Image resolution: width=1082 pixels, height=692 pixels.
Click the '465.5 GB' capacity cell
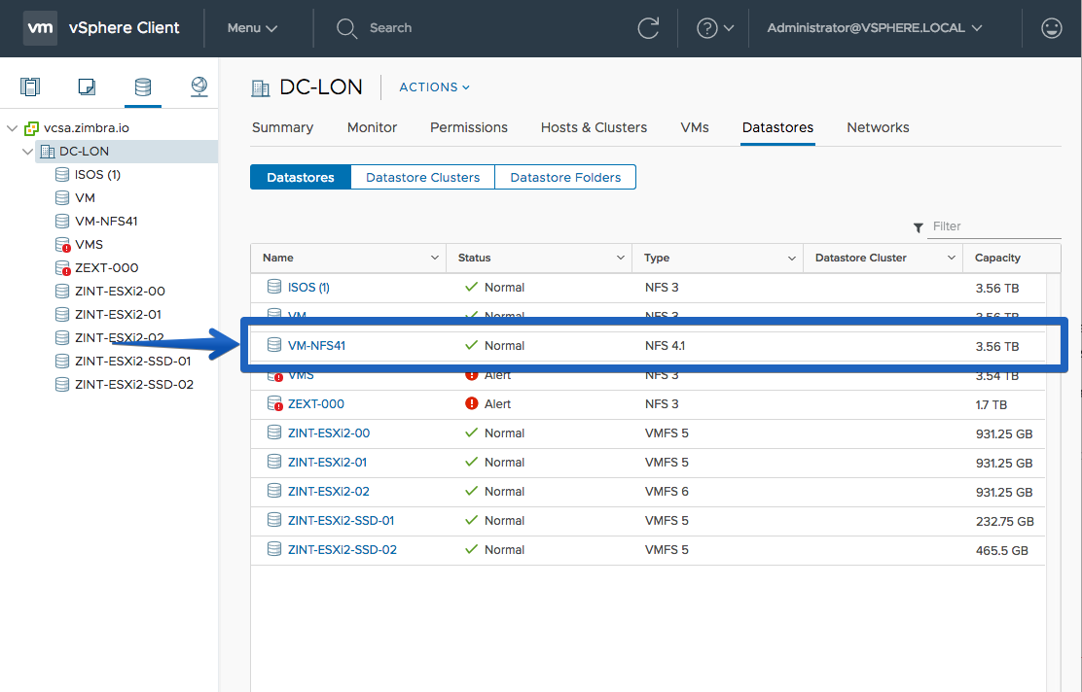1002,551
